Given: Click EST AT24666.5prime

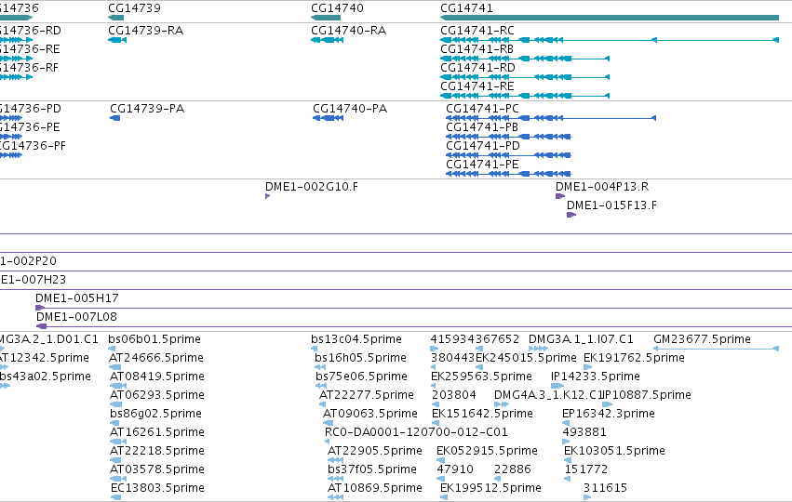Looking at the screenshot, I should pos(156,358).
